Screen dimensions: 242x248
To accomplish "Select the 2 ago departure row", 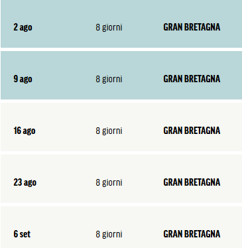I will [121, 24].
